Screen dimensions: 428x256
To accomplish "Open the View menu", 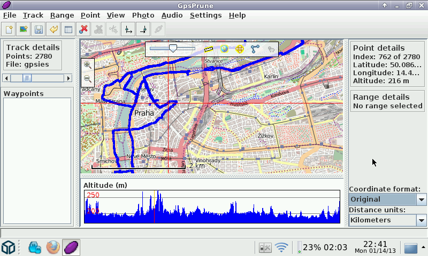I will tap(116, 15).
